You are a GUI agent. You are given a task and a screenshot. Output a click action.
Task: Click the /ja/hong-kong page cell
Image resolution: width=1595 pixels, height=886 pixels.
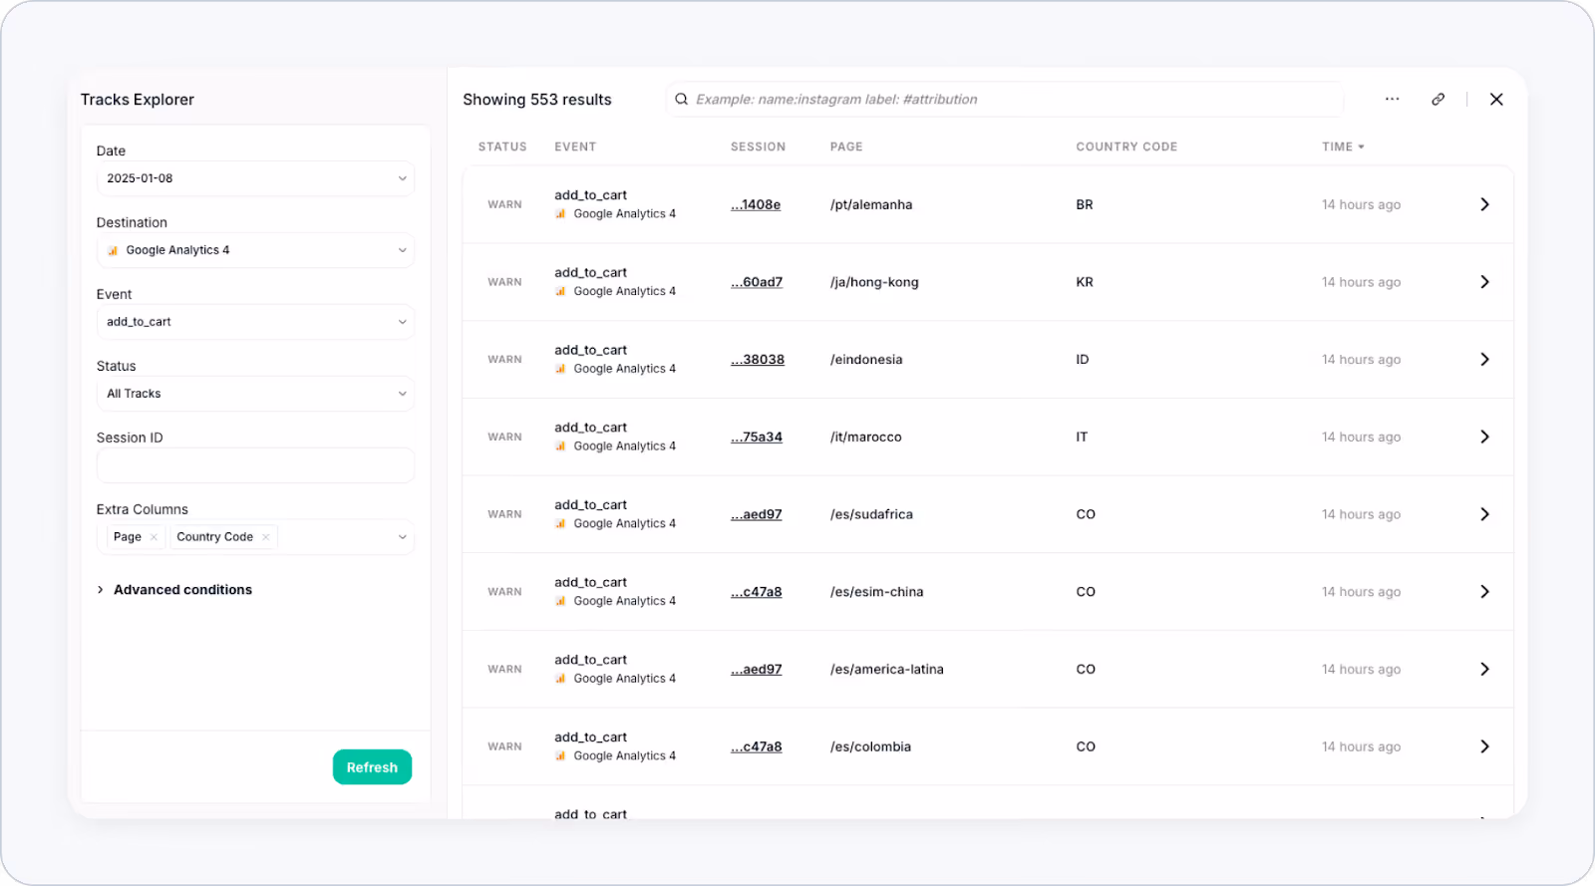click(874, 282)
